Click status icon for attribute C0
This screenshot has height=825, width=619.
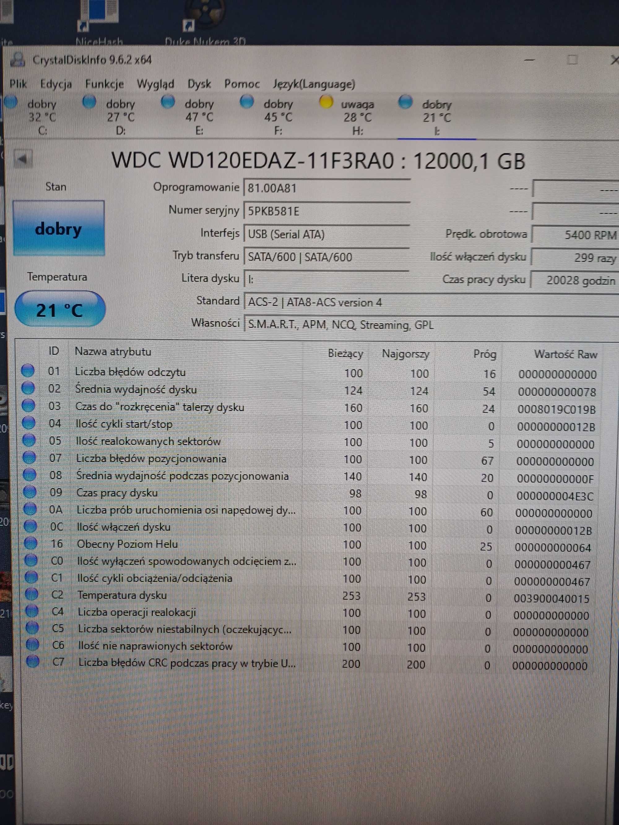coord(31,560)
